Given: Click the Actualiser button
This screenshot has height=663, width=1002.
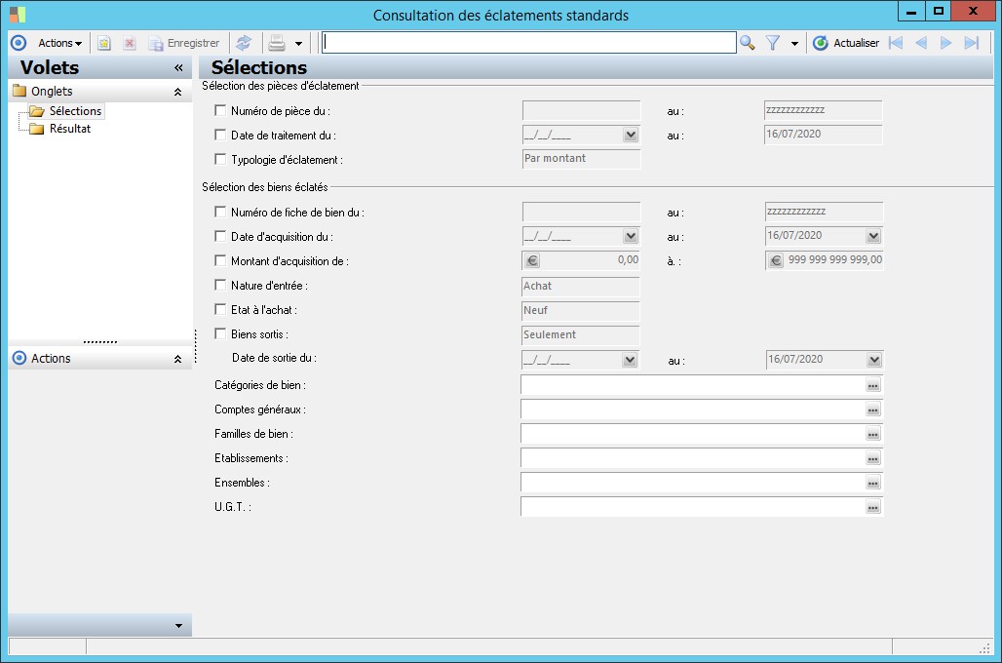Looking at the screenshot, I should pyautogui.click(x=846, y=43).
